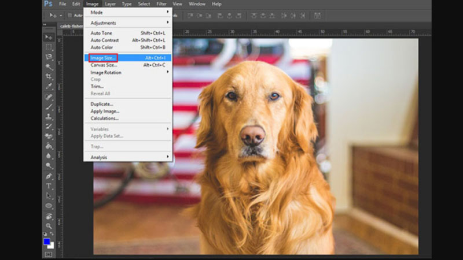Select the Lasso tool
Image resolution: width=463 pixels, height=260 pixels.
pyautogui.click(x=49, y=57)
